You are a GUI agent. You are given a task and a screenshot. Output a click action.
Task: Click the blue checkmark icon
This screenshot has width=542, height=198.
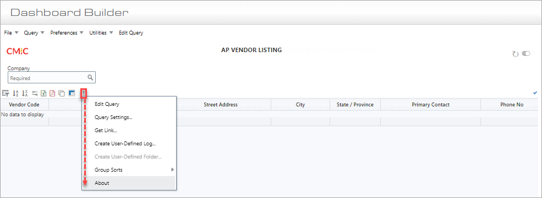(x=535, y=93)
